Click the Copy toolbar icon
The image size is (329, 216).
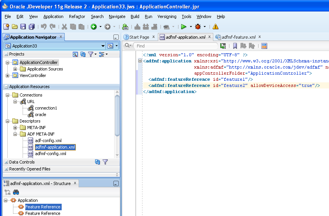click(x=73, y=27)
